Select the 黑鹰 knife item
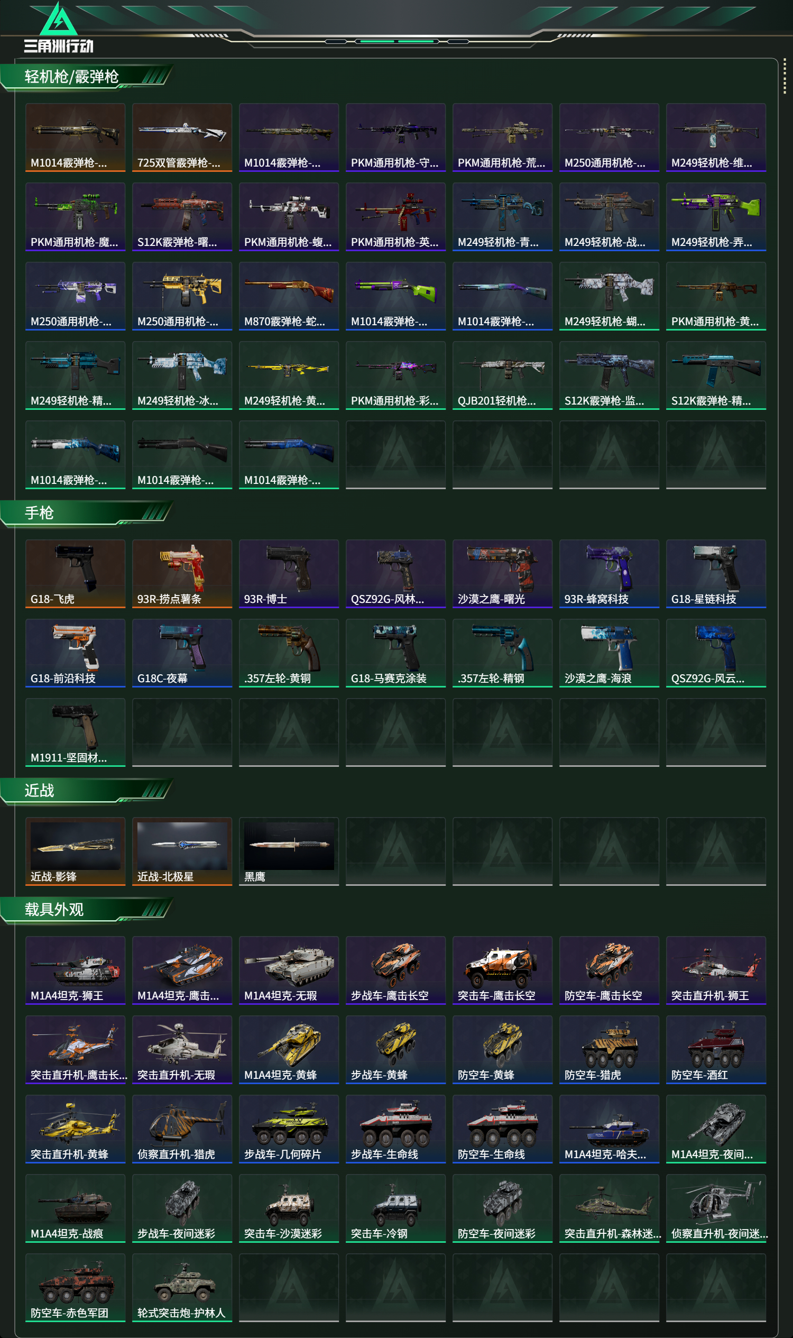The width and height of the screenshot is (793, 1338). [289, 851]
